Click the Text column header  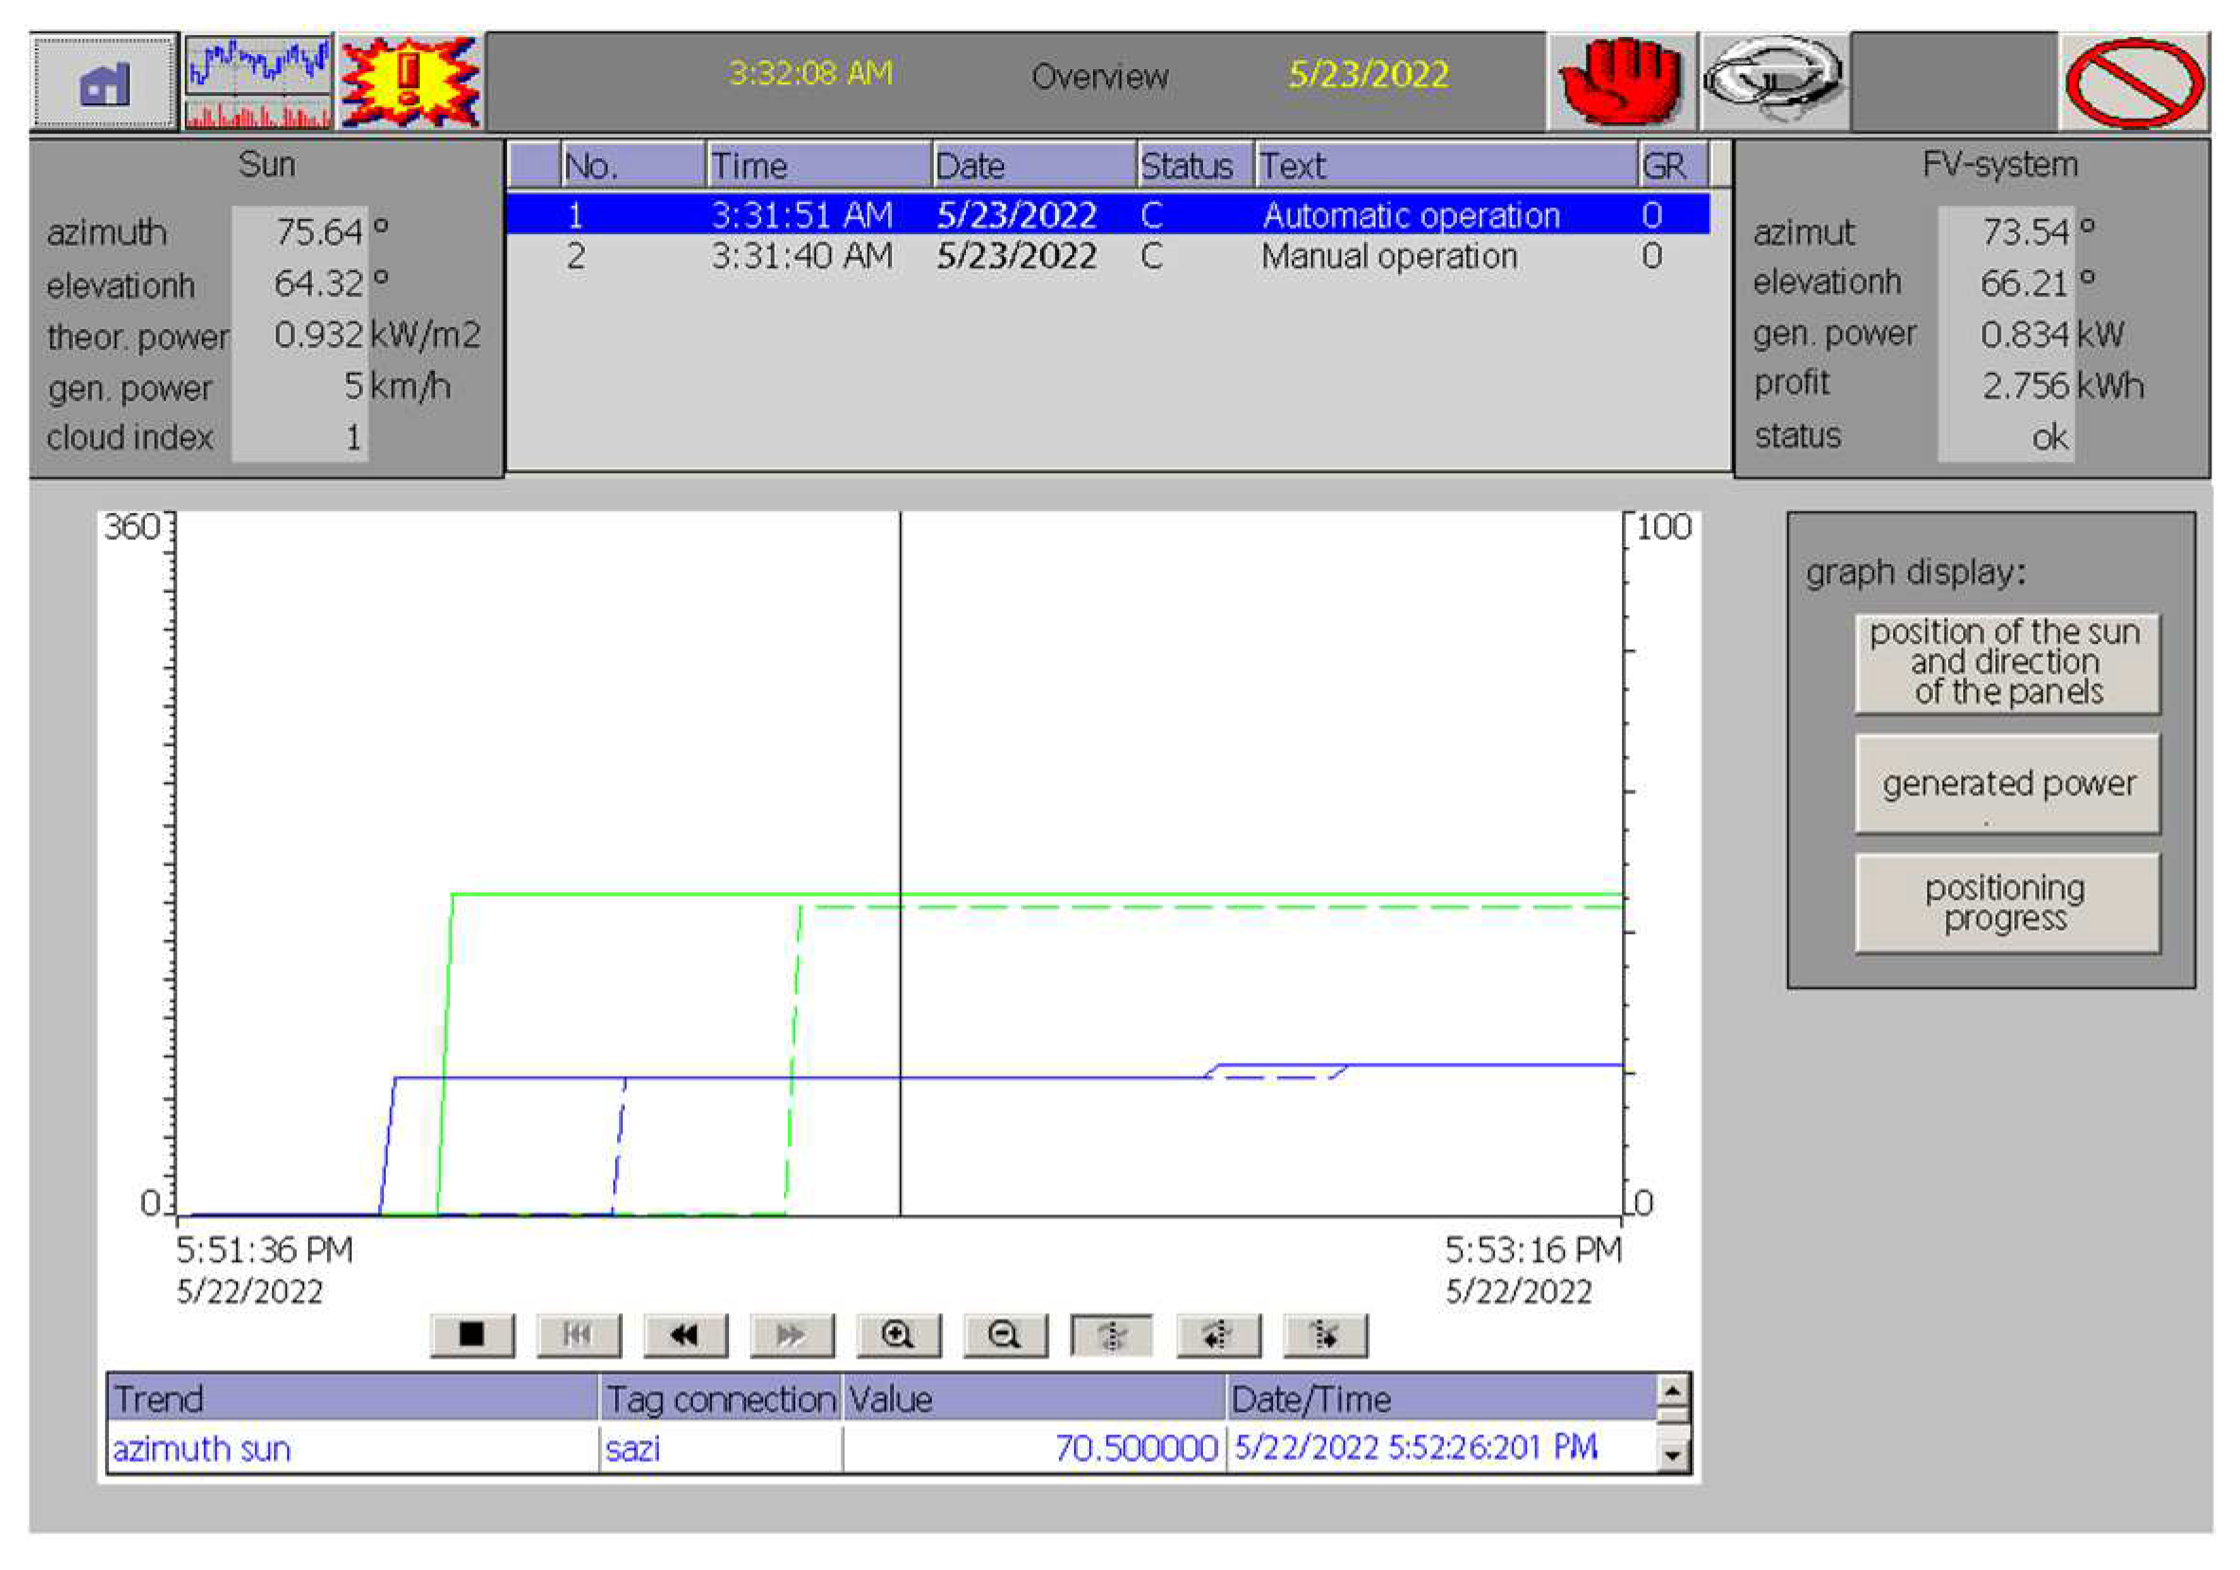(1444, 166)
